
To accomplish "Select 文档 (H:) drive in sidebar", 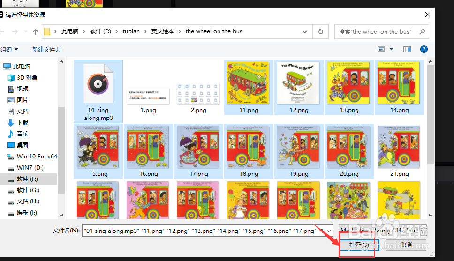I will tap(23, 201).
